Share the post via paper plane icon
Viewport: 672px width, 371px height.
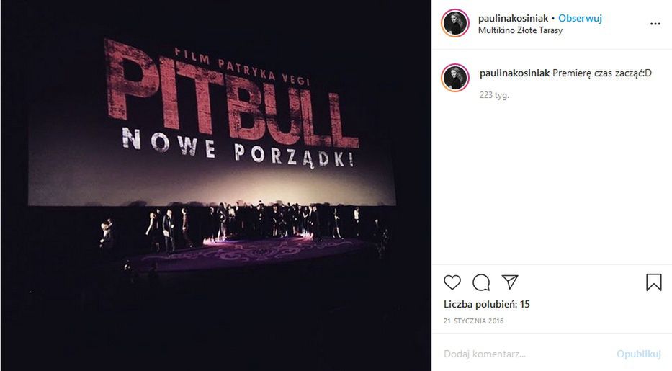tap(510, 282)
